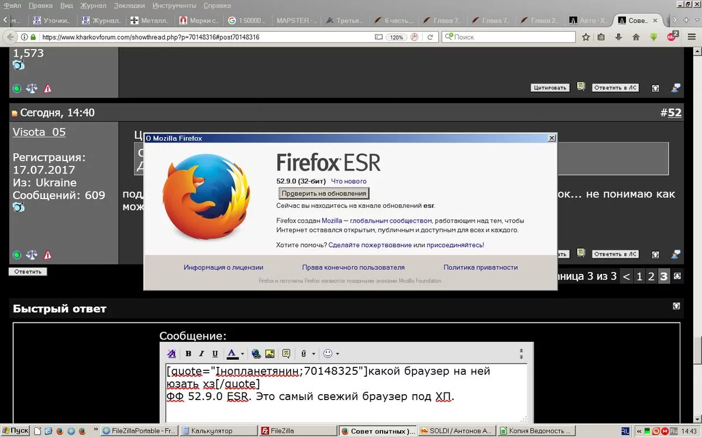This screenshot has height=438, width=702.
Task: Open the Visota_05 username link
Action: pos(39,132)
